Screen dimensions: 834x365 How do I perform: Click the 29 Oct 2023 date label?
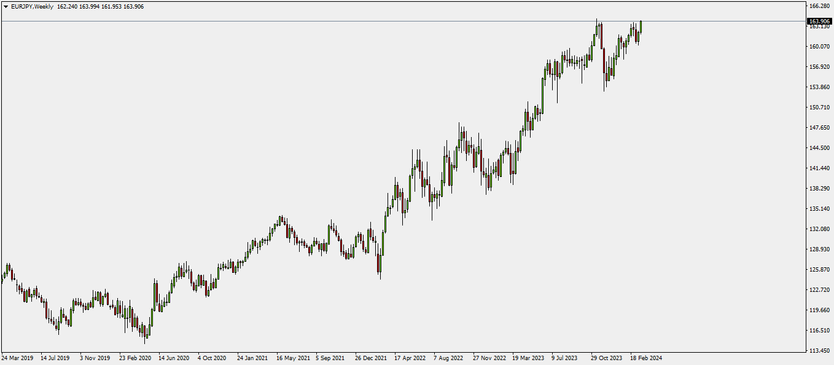tap(607, 358)
